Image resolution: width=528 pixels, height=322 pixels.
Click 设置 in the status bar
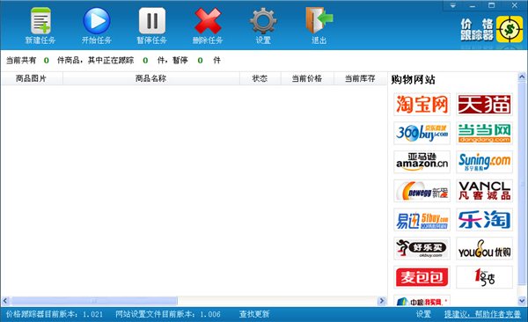pos(423,314)
